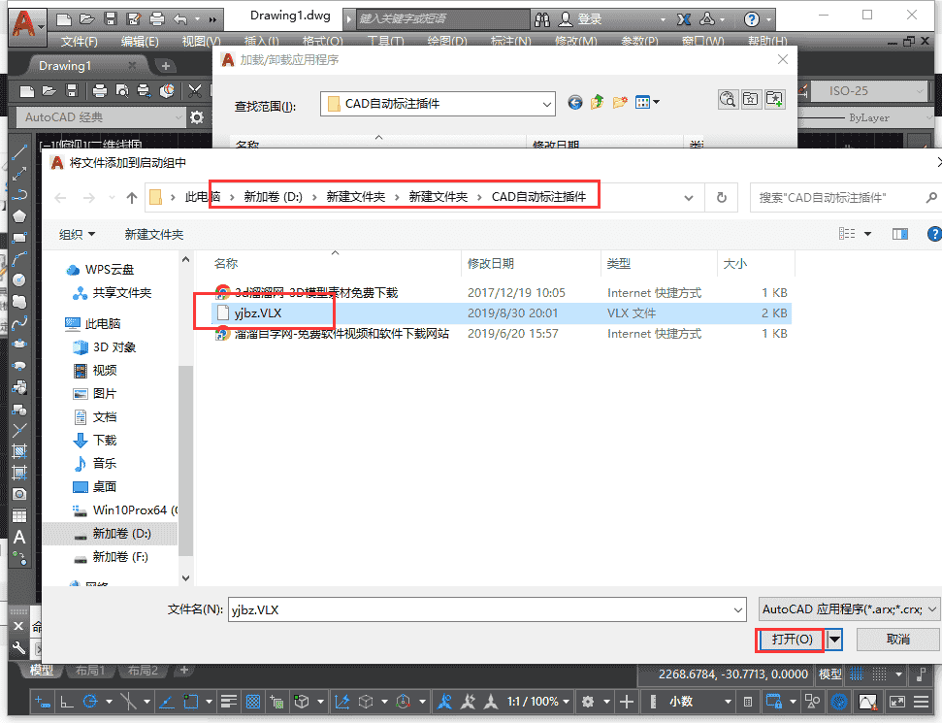Toggle grid display next to 模型 in status bar

(857, 674)
